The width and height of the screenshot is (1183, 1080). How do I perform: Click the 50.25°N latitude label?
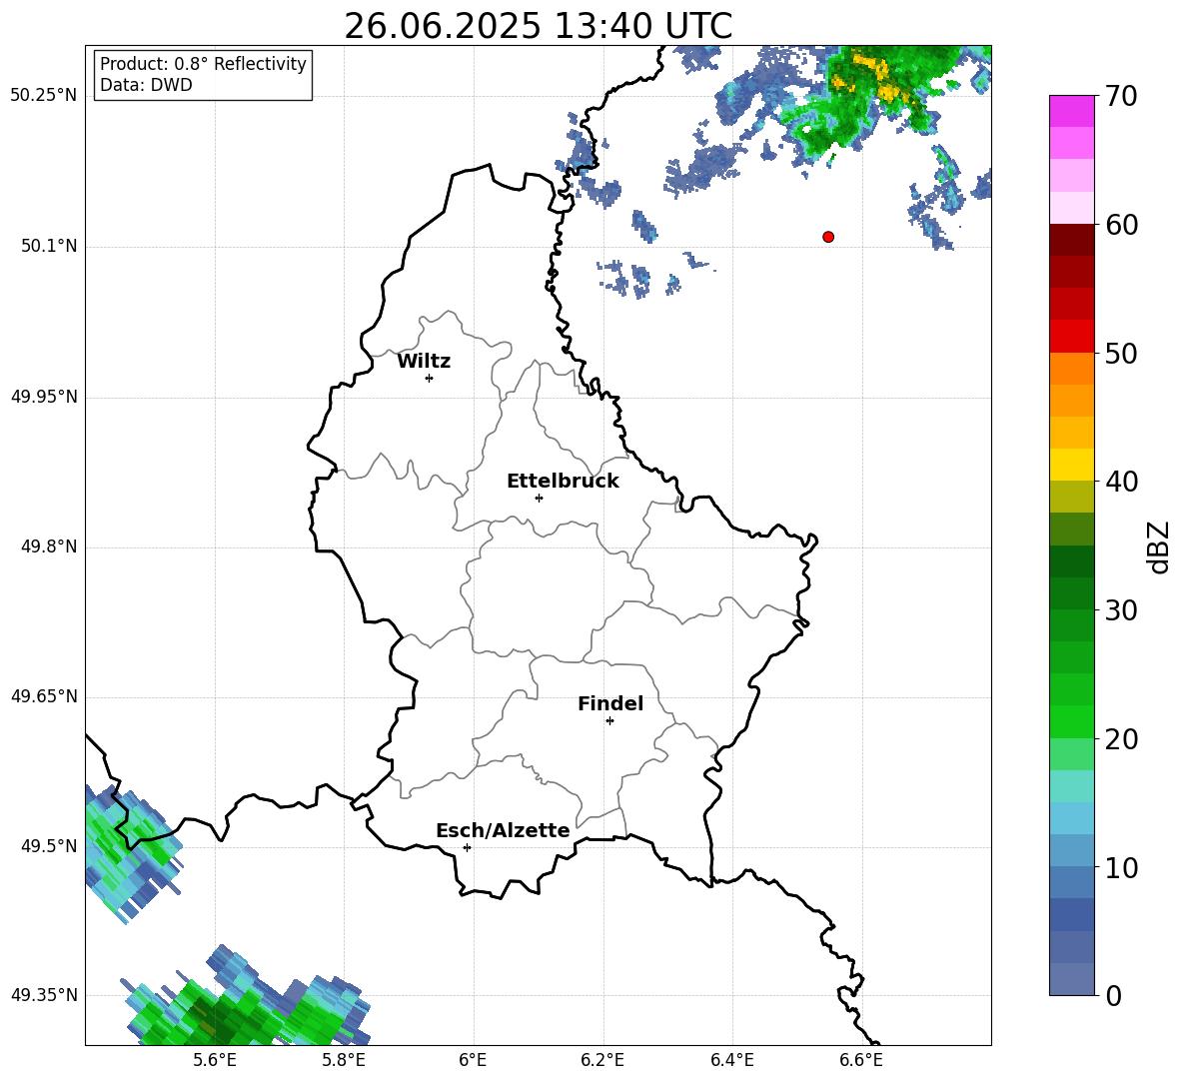coord(44,96)
